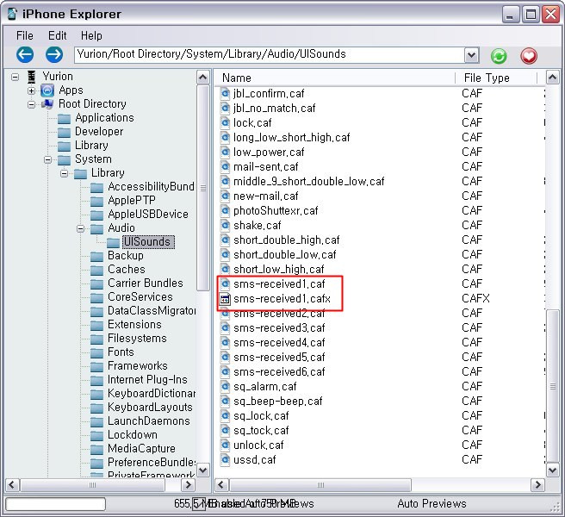Click the sms-received1.caf file icon
The image size is (565, 517).
pyautogui.click(x=225, y=284)
